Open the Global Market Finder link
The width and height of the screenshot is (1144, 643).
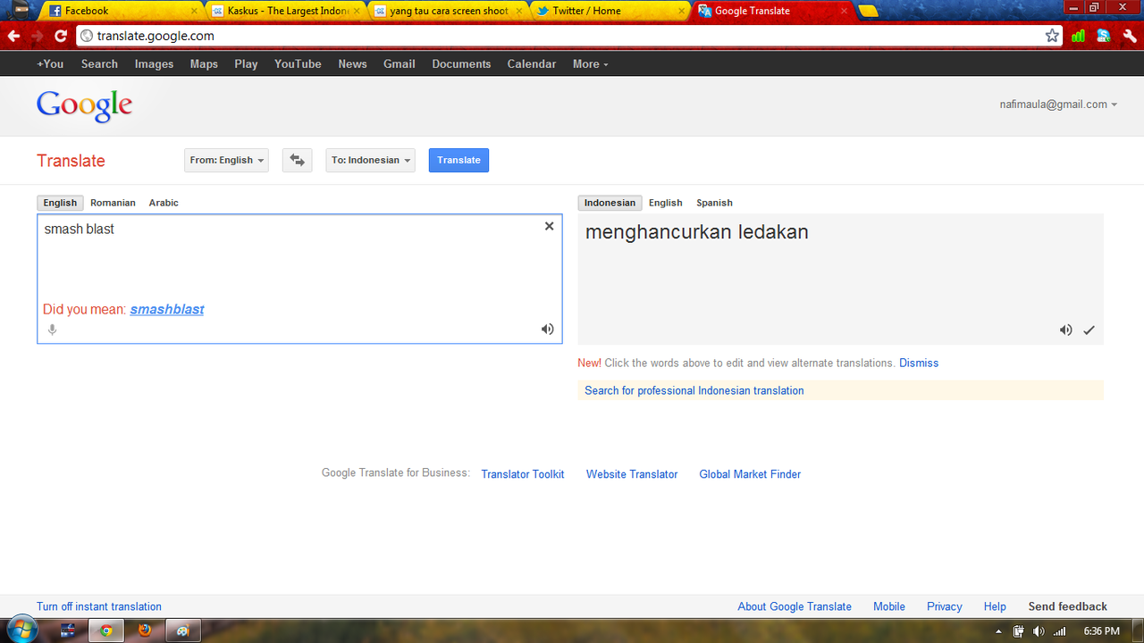click(750, 474)
